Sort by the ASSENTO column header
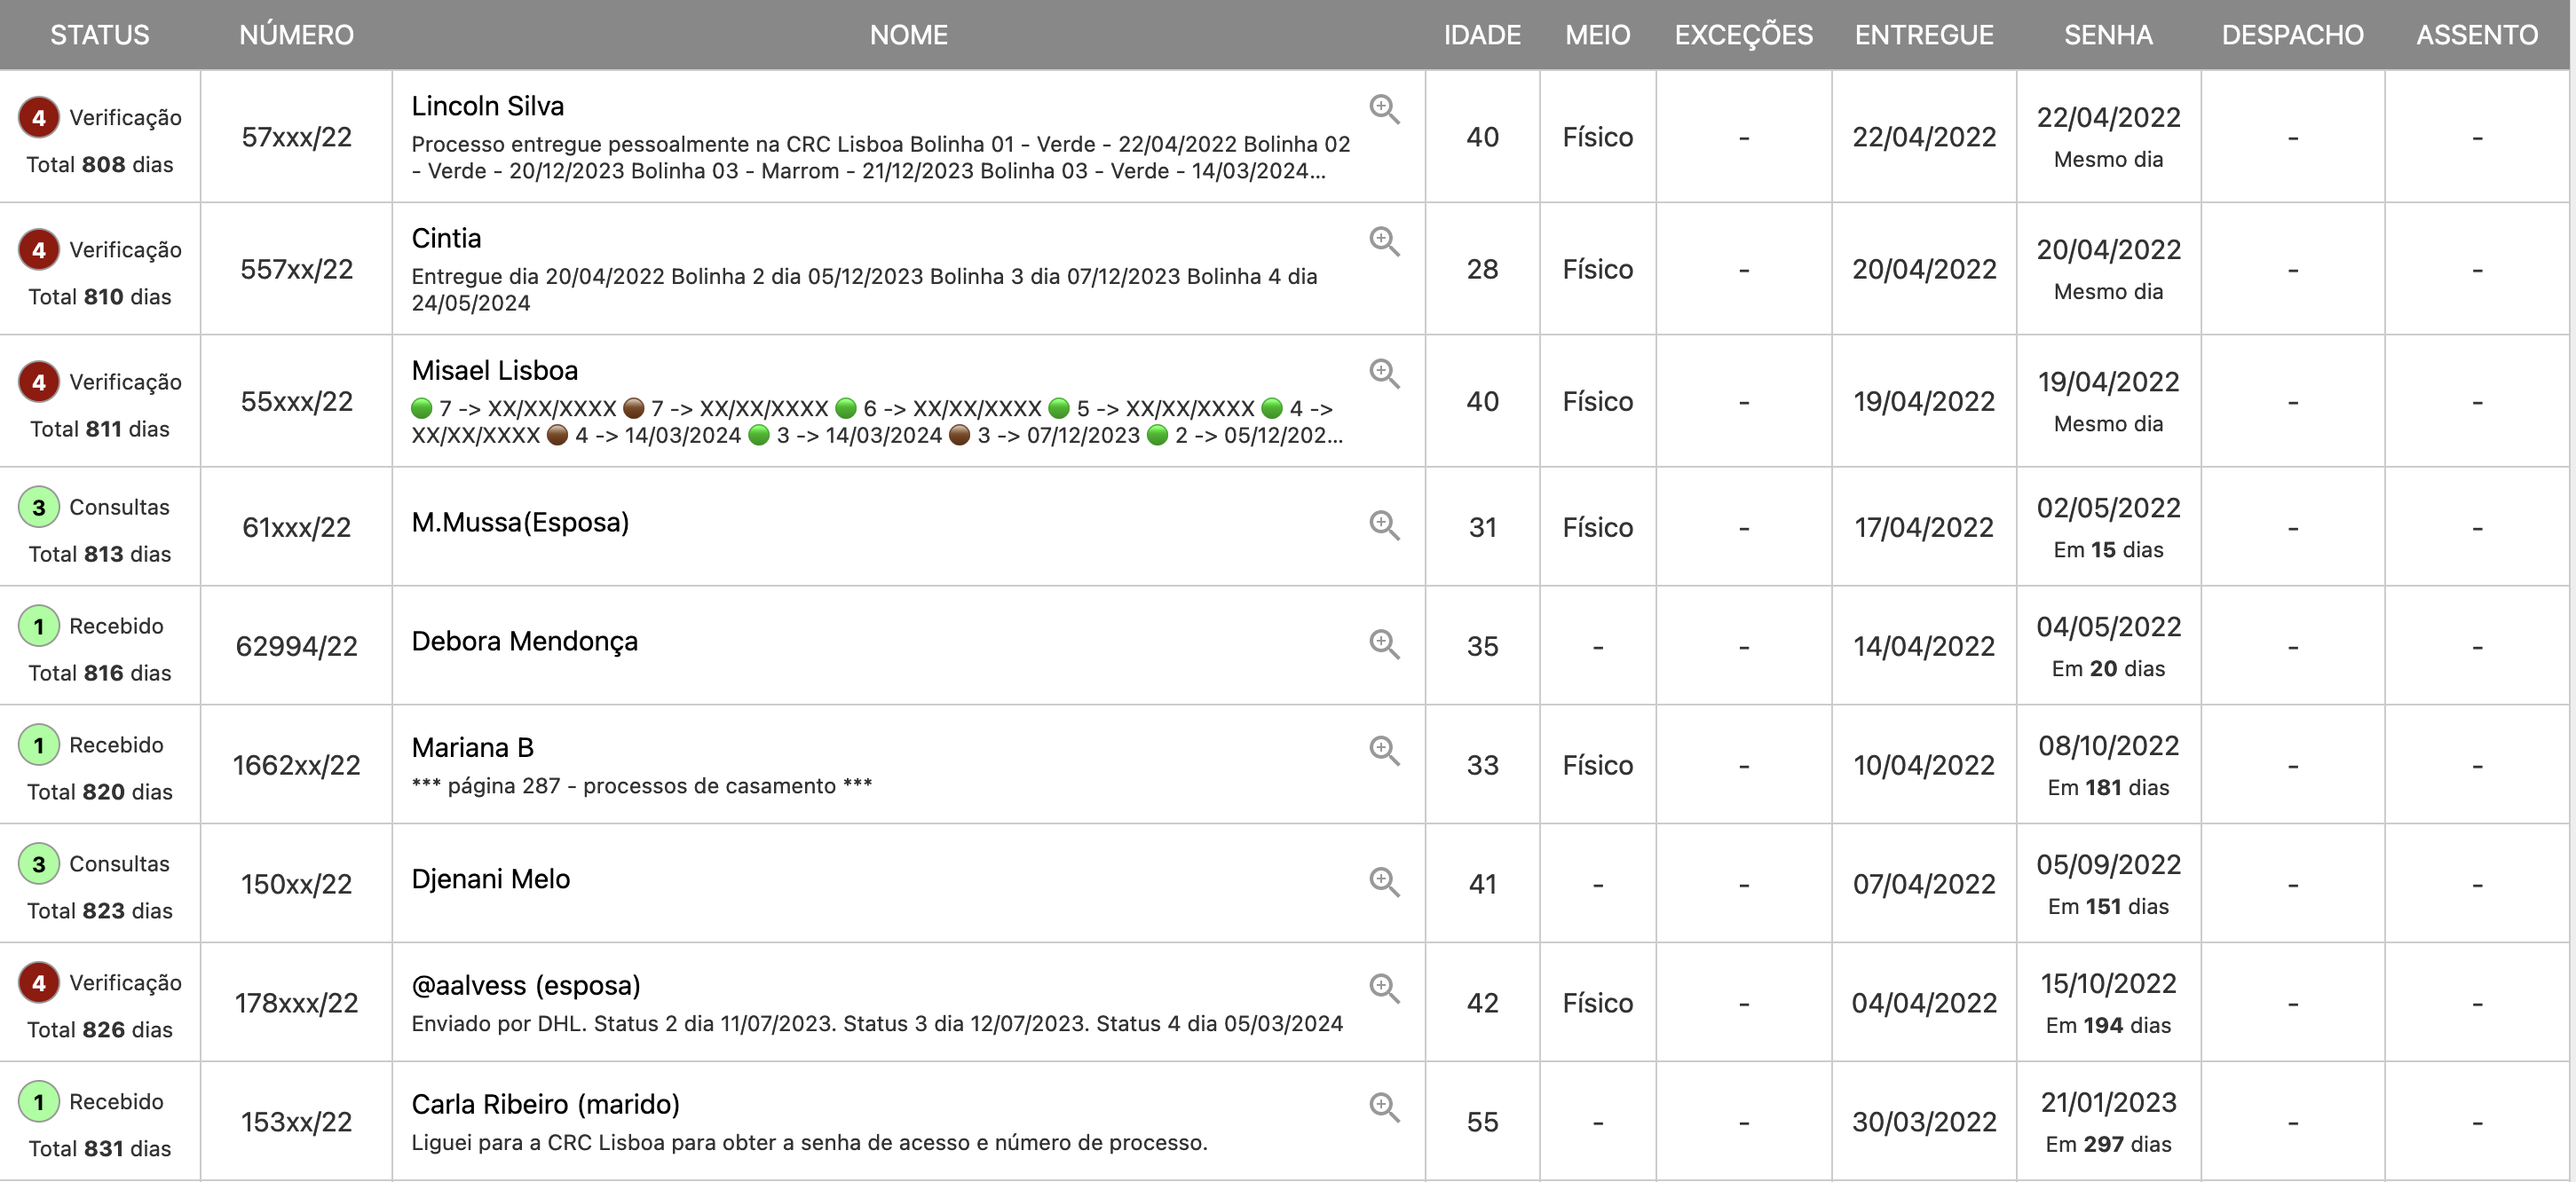 [x=2477, y=35]
